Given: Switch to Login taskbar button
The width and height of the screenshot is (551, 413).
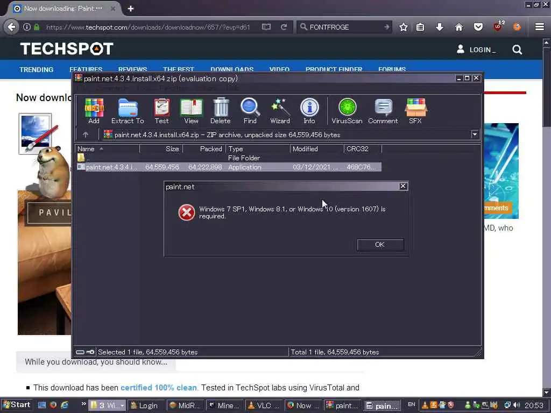Looking at the screenshot, I should pos(145,405).
